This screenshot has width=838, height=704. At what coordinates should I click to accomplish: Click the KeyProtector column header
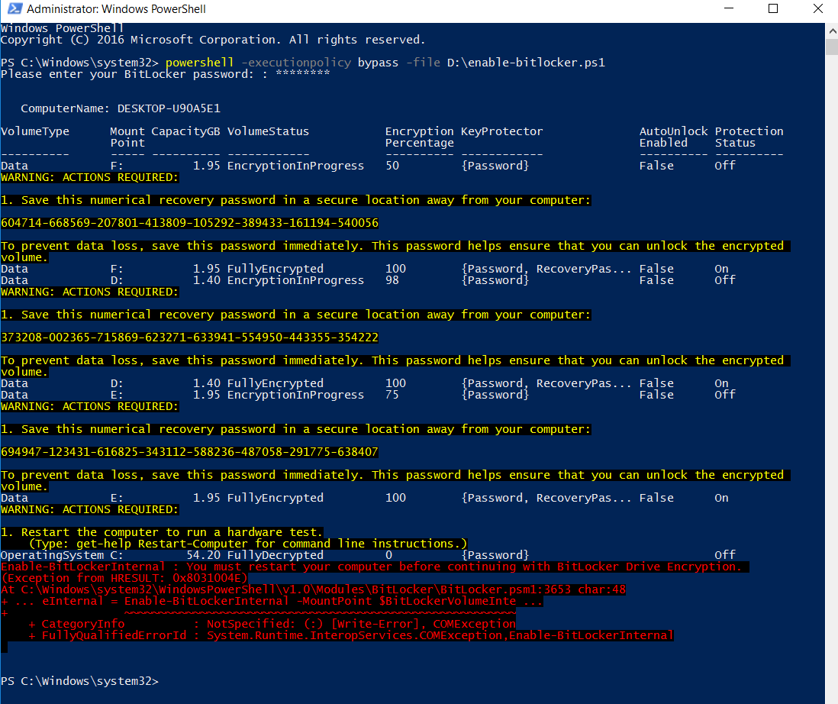(501, 131)
